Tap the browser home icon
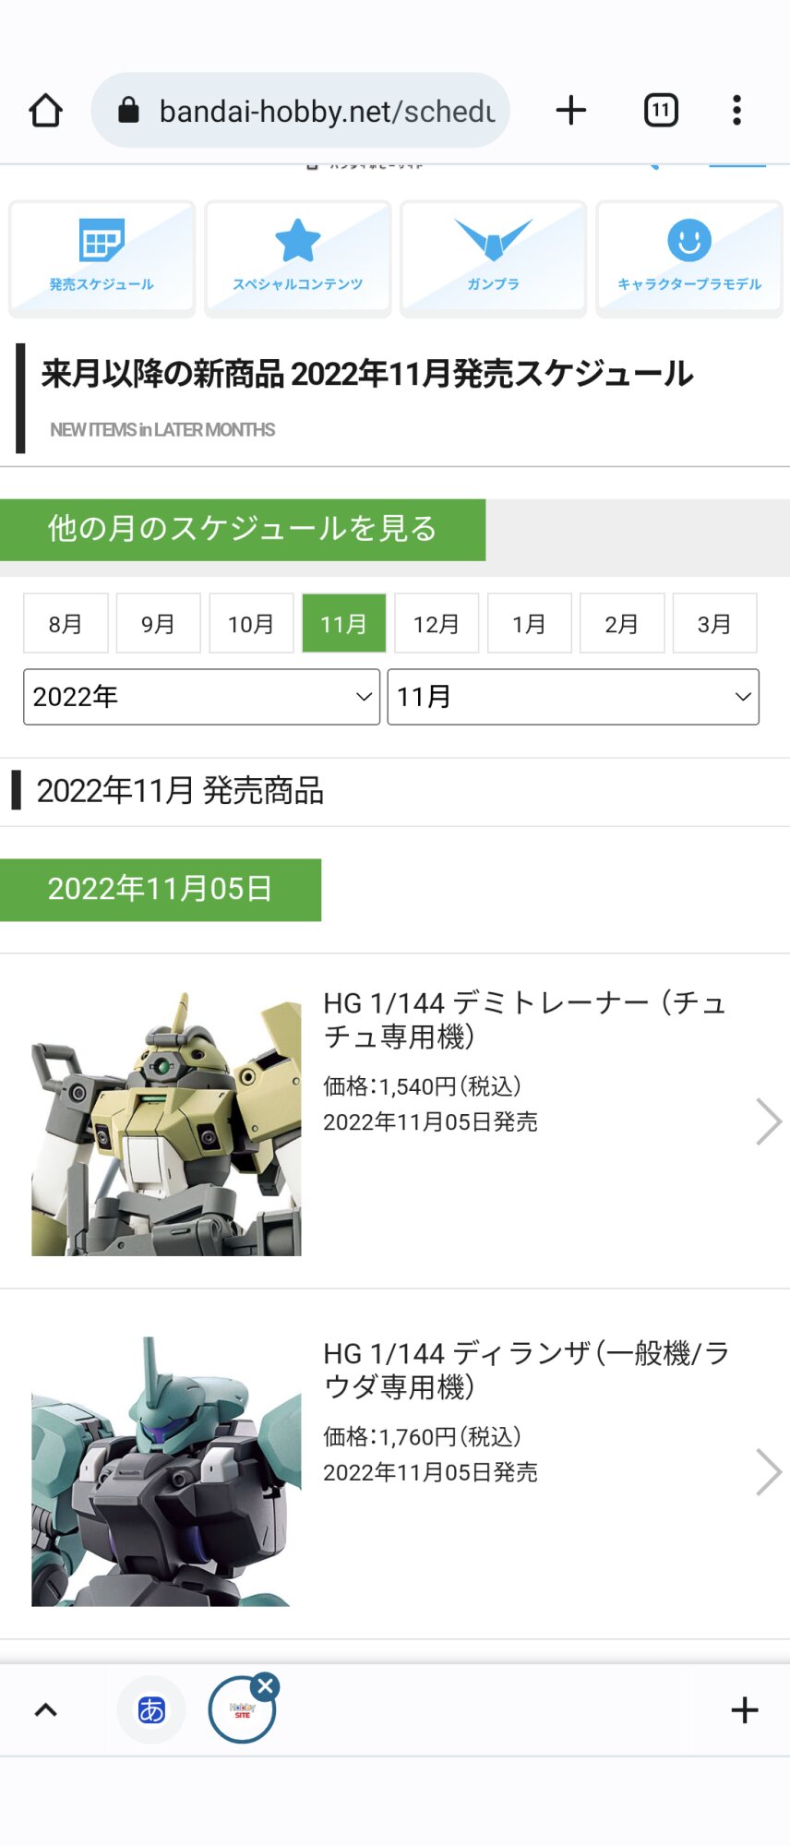Image resolution: width=790 pixels, height=1846 pixels. pyautogui.click(x=45, y=111)
